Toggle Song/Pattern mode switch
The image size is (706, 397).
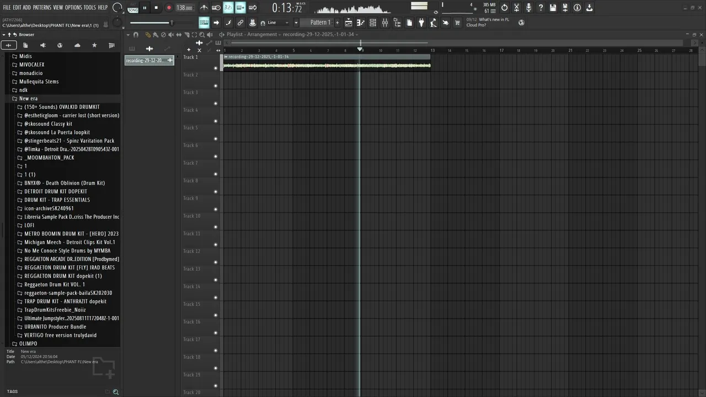[133, 8]
